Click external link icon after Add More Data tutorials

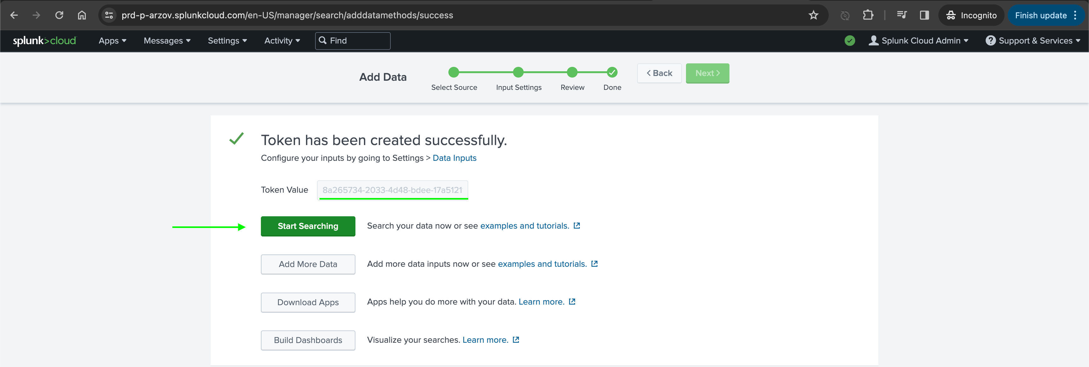click(x=594, y=264)
